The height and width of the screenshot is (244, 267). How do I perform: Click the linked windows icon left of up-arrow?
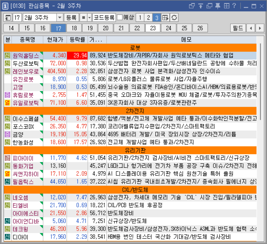coord(192,6)
